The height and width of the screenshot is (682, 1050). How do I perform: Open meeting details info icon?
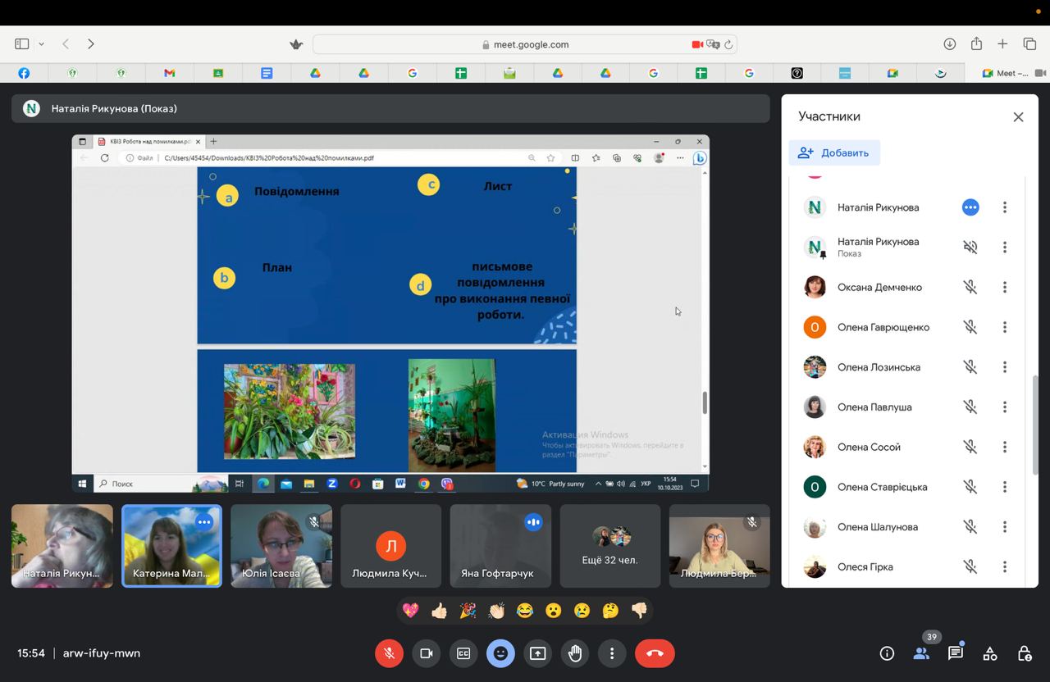[x=887, y=653]
